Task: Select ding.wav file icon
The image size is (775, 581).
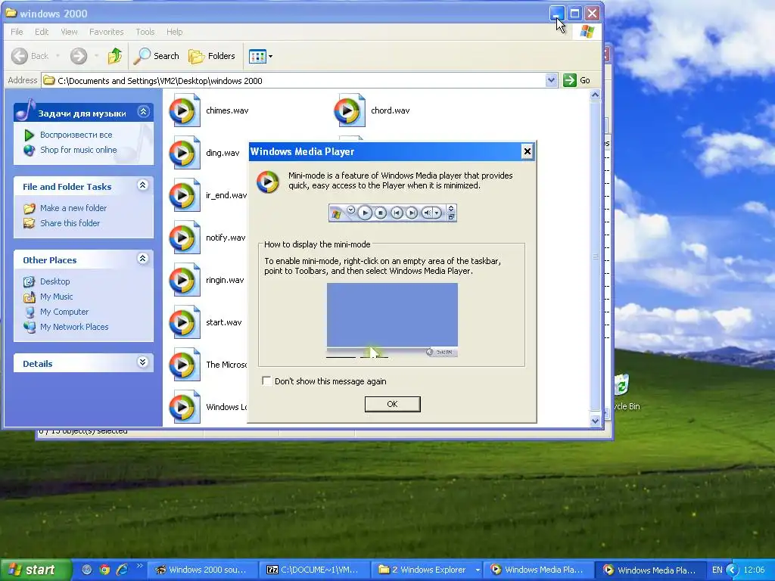Action: coord(185,153)
